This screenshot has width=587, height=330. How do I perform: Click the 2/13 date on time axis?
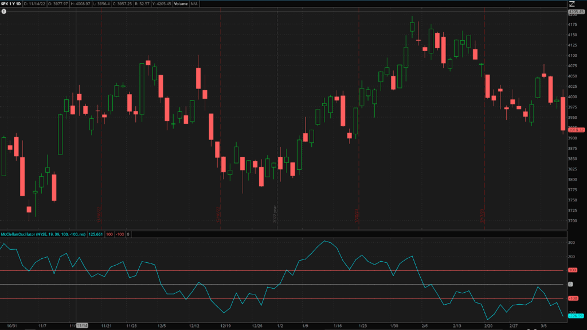(x=457, y=326)
